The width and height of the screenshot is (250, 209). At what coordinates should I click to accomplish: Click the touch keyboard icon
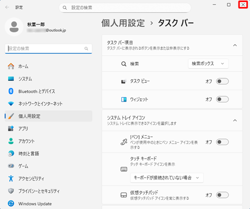click(x=123, y=169)
